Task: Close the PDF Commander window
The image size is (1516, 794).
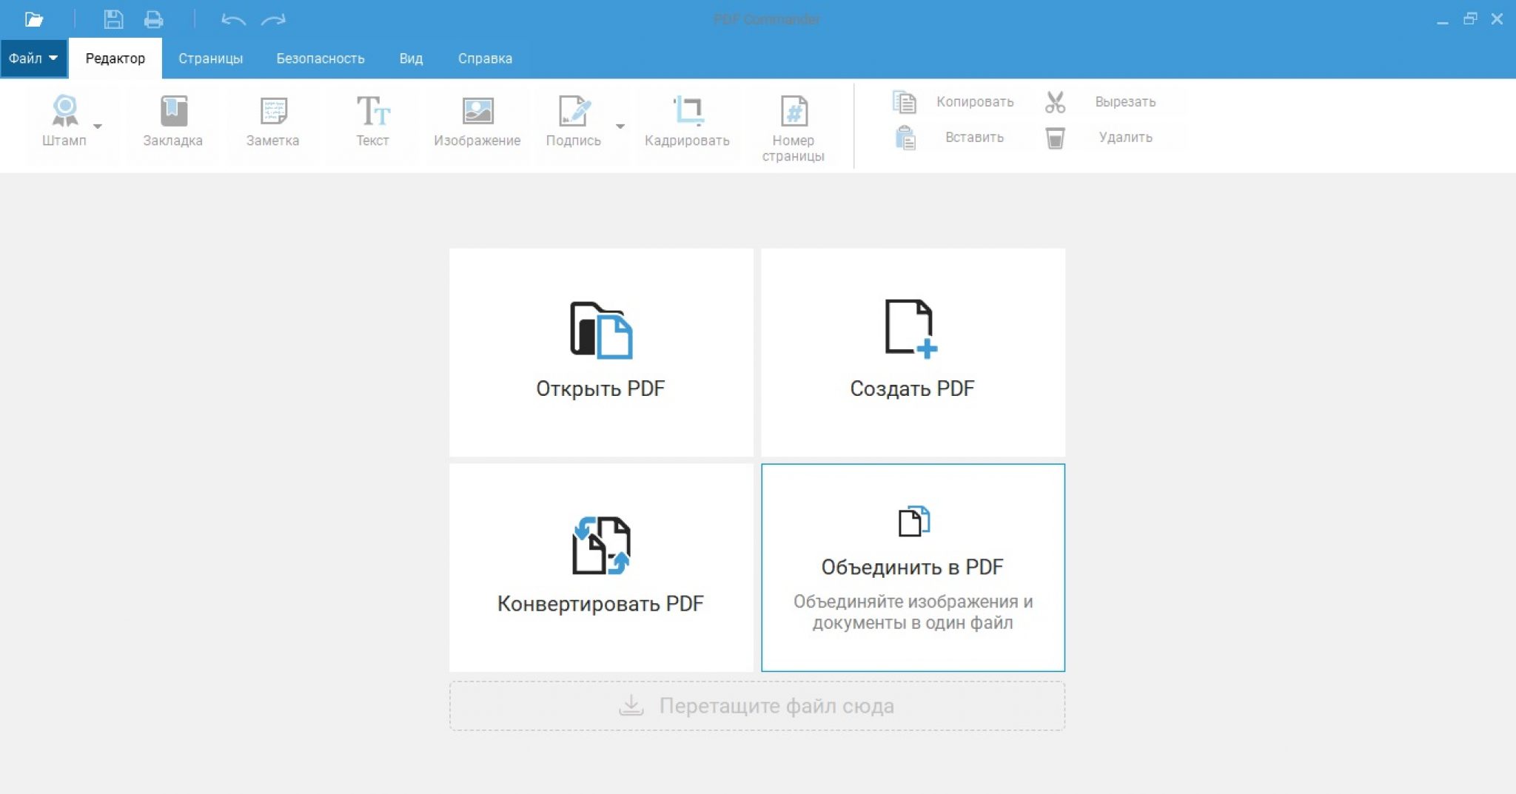Action: [1497, 19]
